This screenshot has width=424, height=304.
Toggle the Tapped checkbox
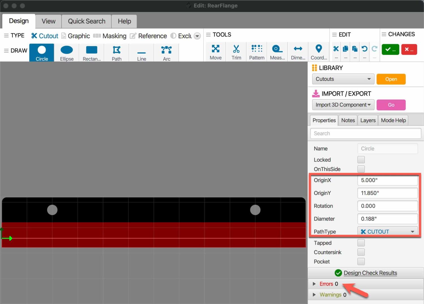361,243
